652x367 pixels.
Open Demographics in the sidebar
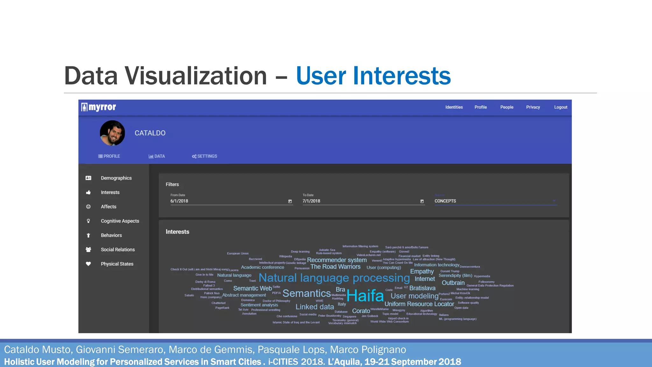coord(116,178)
